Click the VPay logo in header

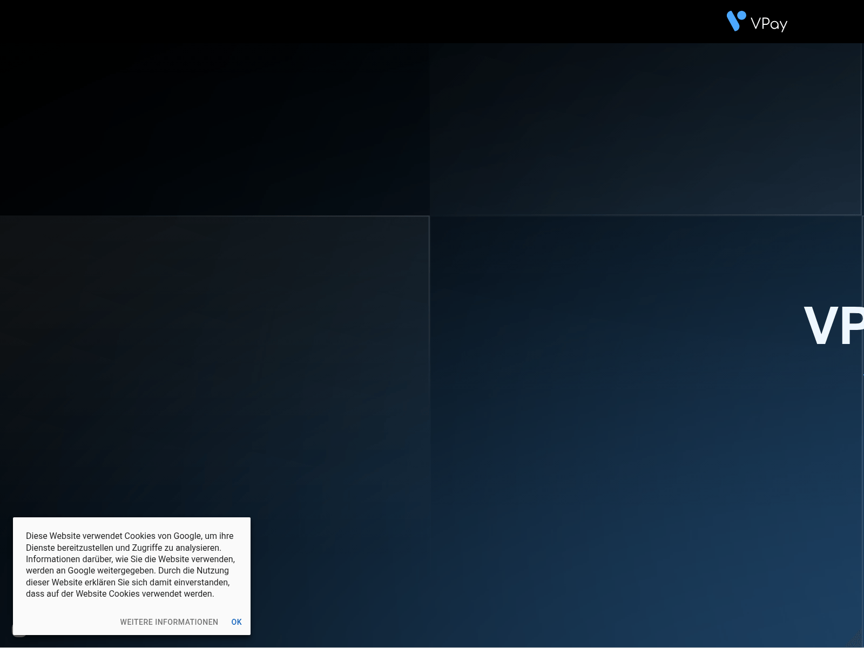click(x=757, y=22)
